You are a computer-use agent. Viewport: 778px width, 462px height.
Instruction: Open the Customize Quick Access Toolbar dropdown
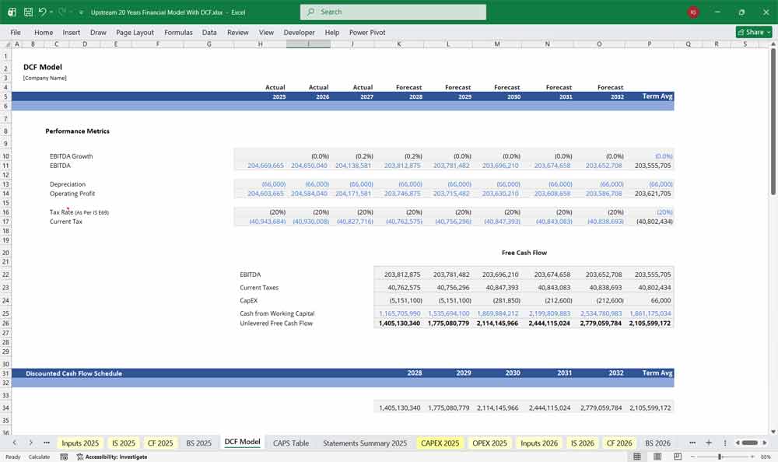pyautogui.click(x=79, y=11)
